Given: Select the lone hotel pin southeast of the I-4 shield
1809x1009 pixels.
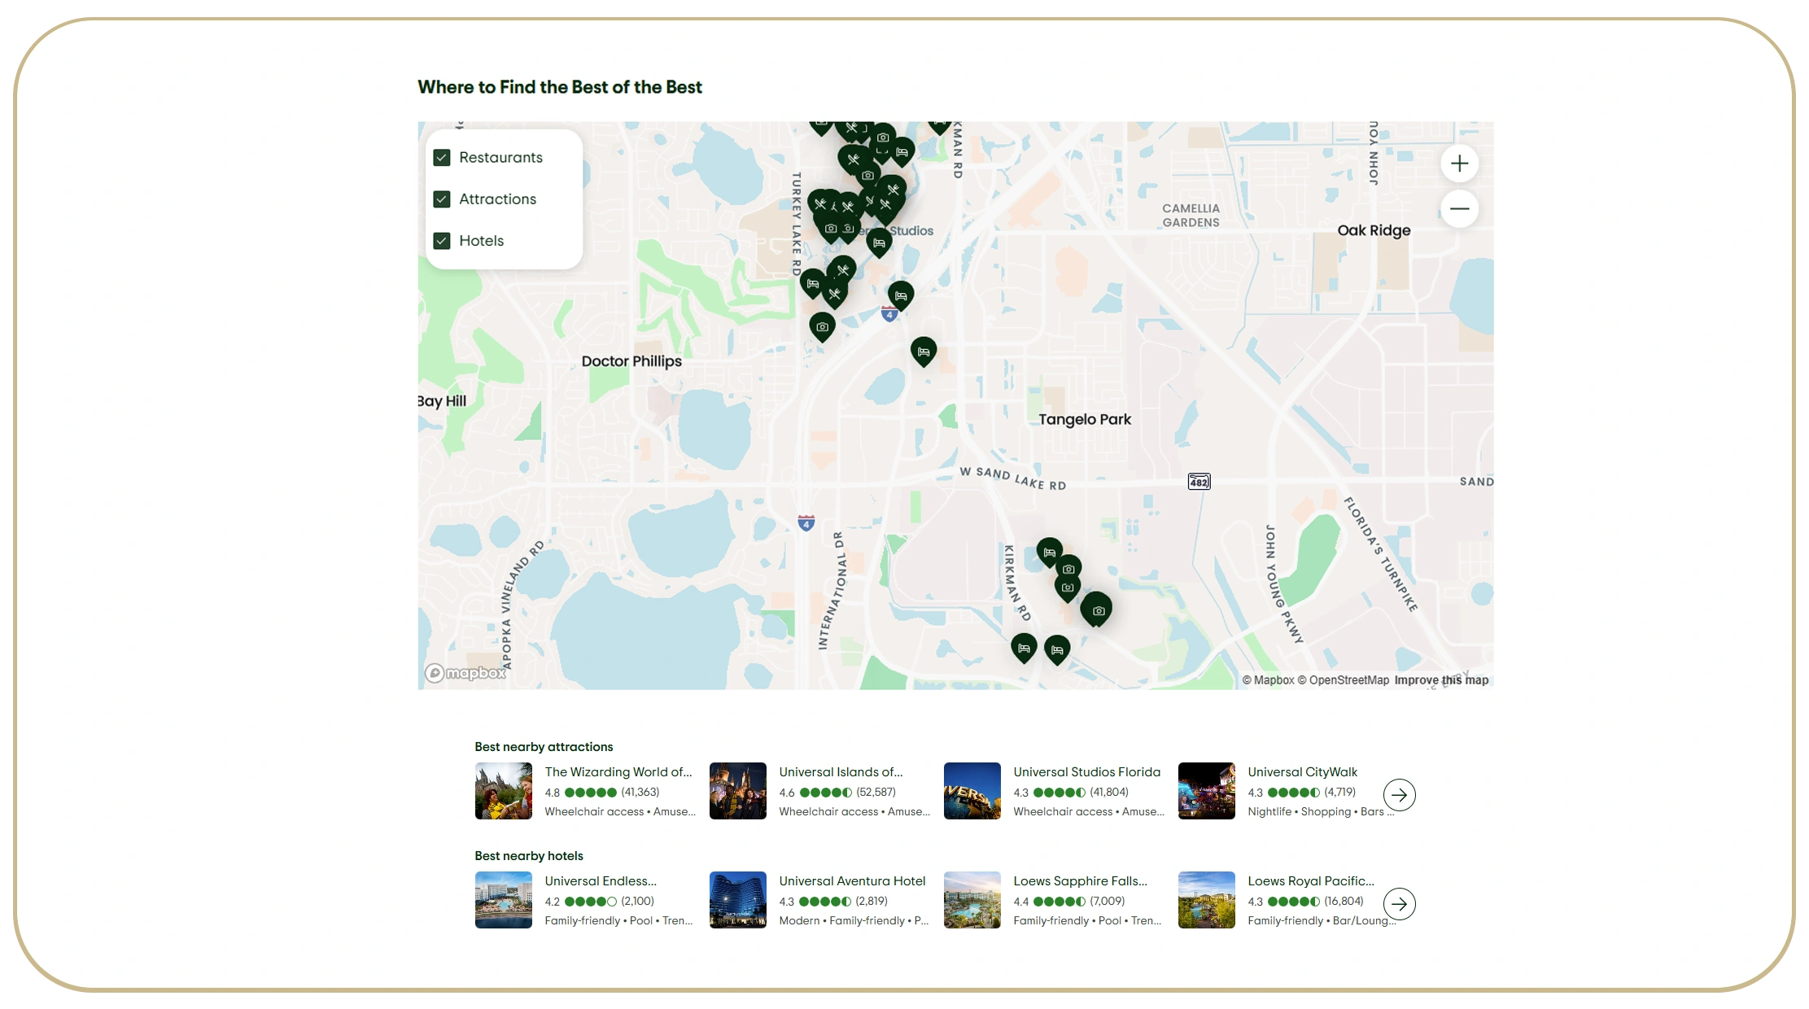Looking at the screenshot, I should coord(924,351).
